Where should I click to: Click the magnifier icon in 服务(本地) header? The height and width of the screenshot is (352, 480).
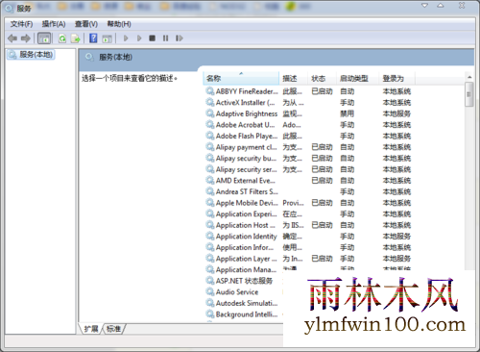pyautogui.click(x=89, y=58)
